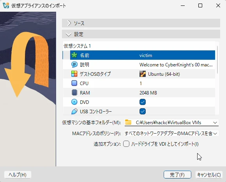Minimize the import appliance window
Image resolution: width=226 pixels, height=182 pixels.
[183, 5]
